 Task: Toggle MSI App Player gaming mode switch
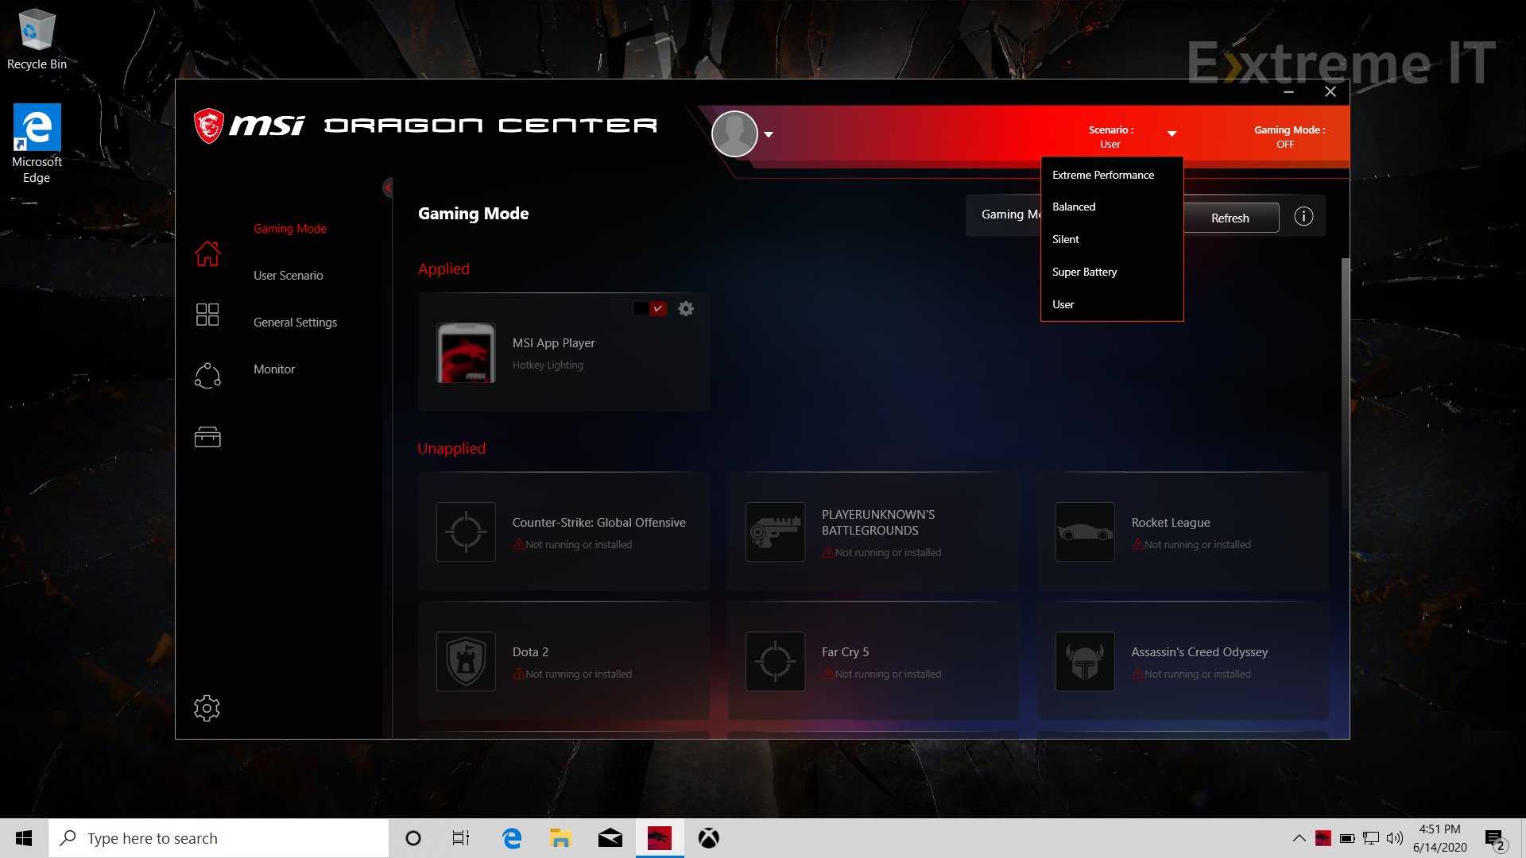[x=649, y=309]
